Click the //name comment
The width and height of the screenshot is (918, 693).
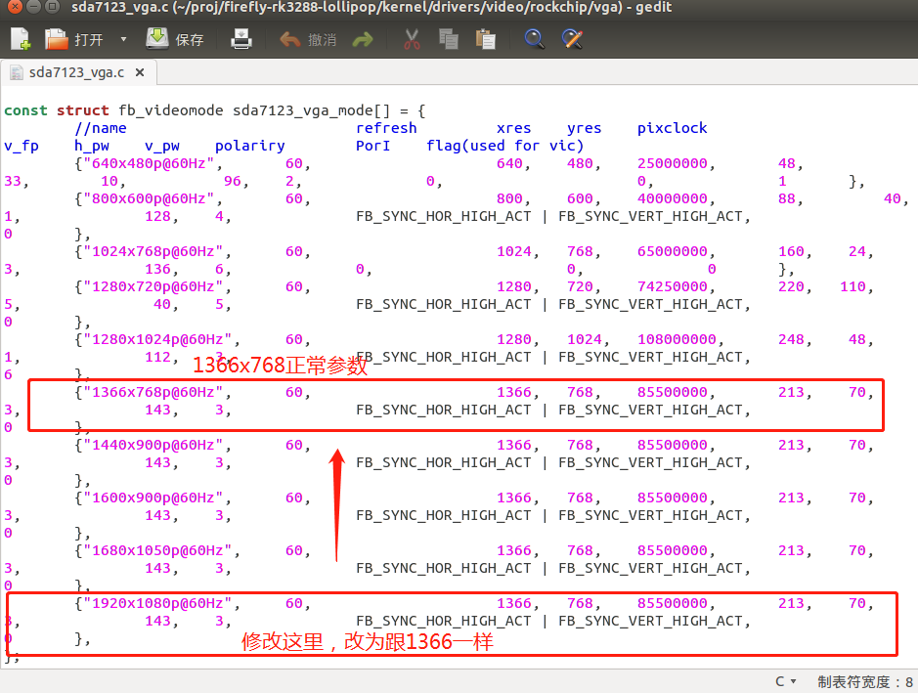pos(101,128)
